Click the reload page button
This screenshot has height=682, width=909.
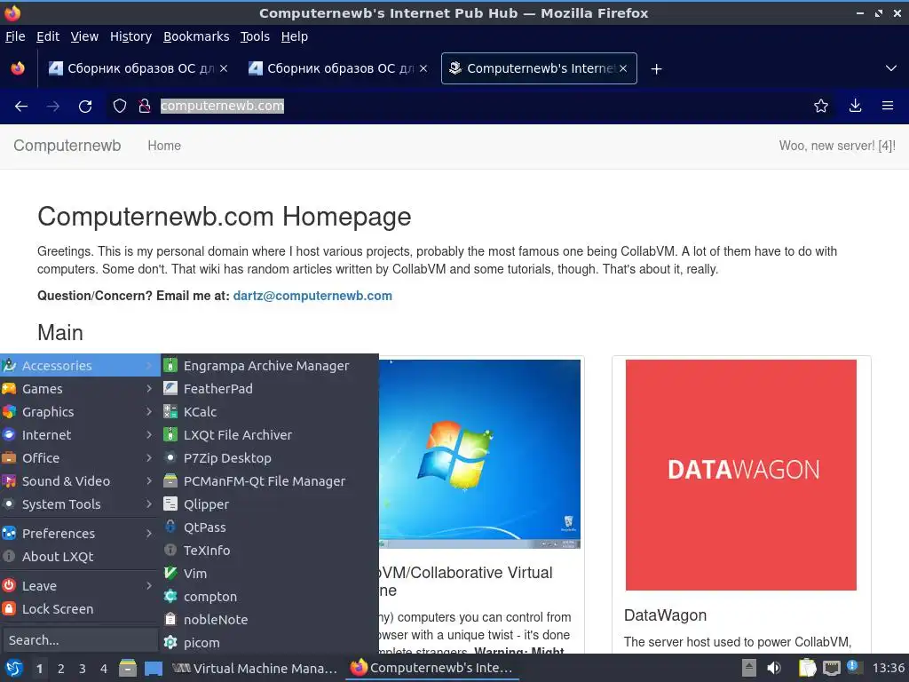click(x=85, y=107)
